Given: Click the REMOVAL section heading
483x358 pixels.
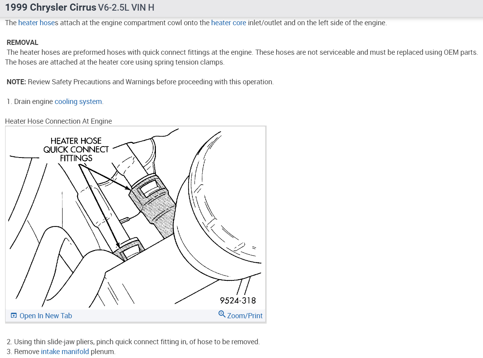Looking at the screenshot, I should coord(22,43).
